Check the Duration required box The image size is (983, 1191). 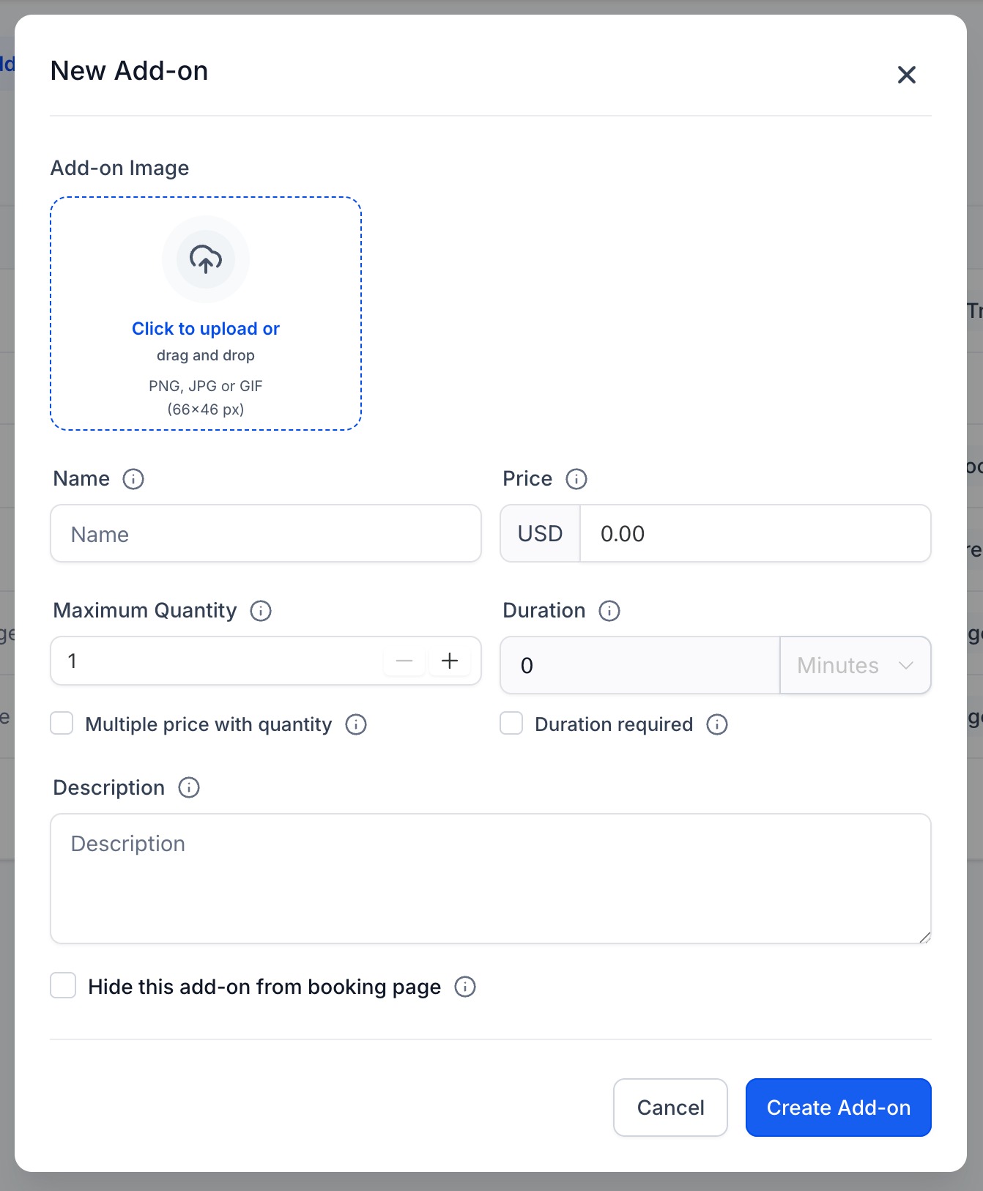tap(511, 723)
